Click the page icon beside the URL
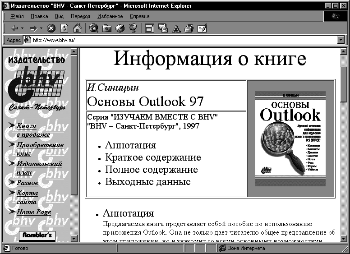350x254 pixels. [x=27, y=40]
